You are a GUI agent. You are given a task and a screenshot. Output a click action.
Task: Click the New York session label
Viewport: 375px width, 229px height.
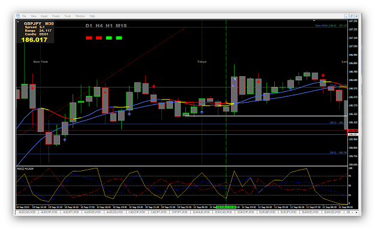pos(41,62)
